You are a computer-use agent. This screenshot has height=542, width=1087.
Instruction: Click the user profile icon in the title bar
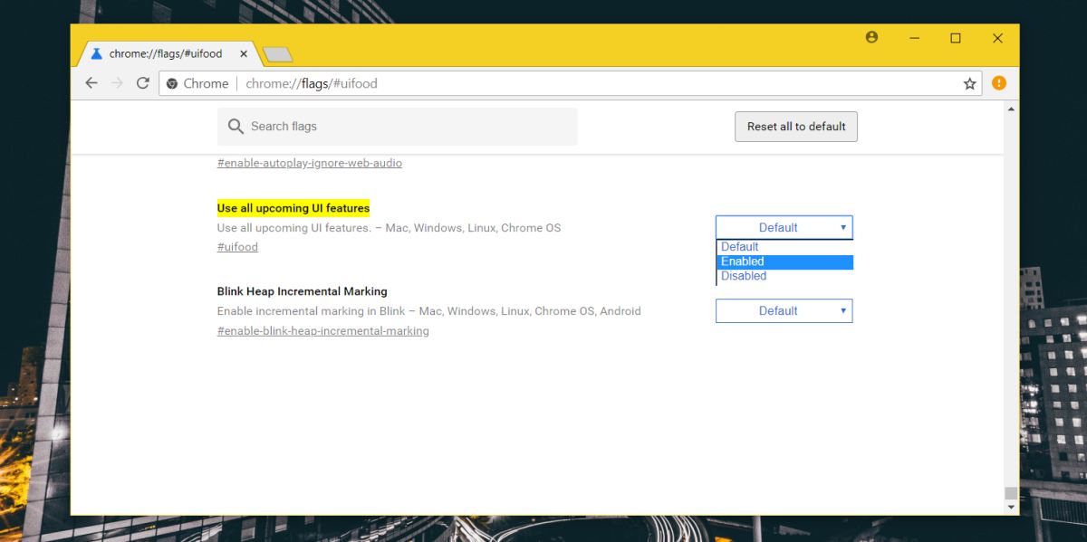click(x=871, y=37)
